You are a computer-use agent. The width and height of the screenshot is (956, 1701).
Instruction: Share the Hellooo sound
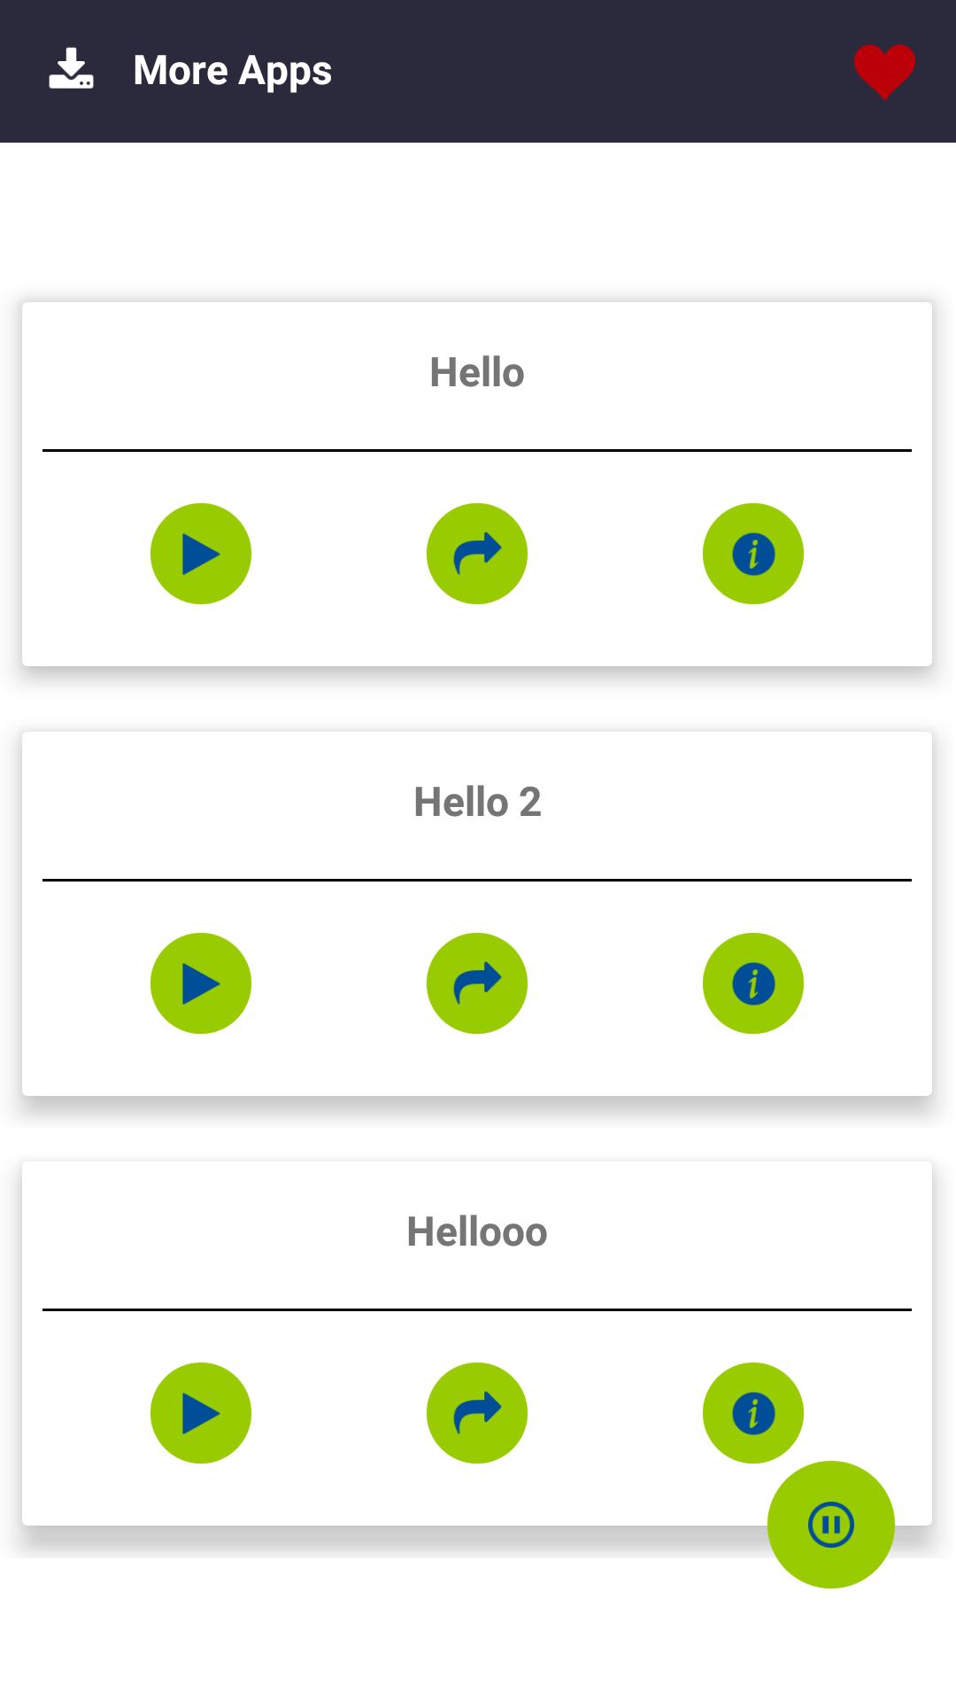pyautogui.click(x=477, y=1413)
